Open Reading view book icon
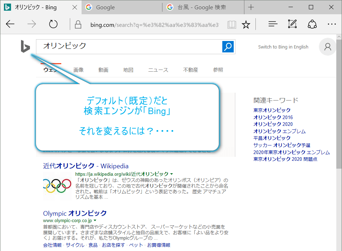This screenshot has height=251, width=342. pyautogui.click(x=232, y=24)
